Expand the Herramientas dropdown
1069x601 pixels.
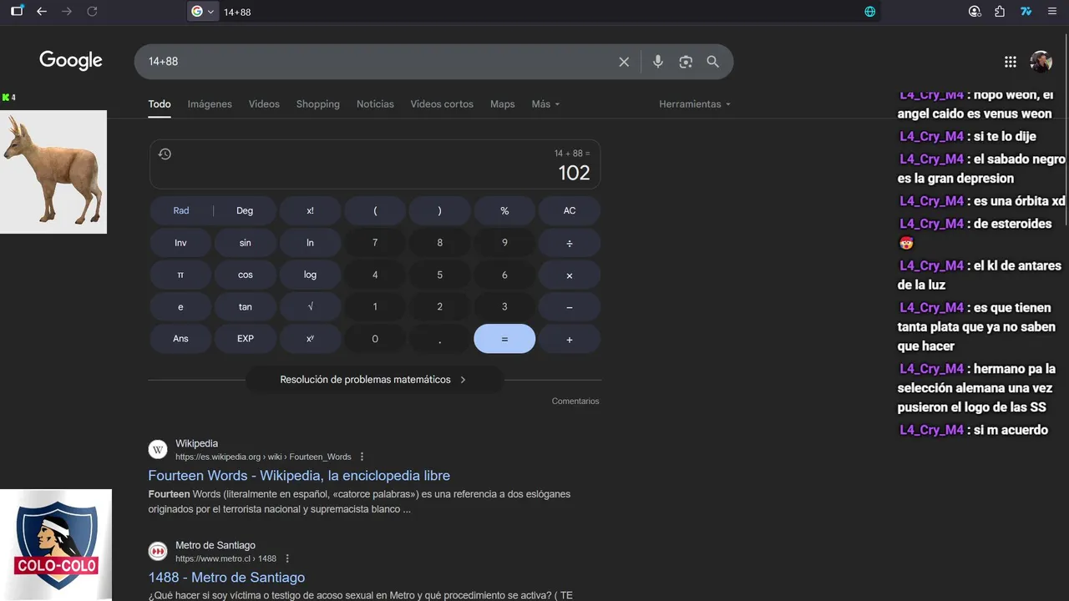(695, 104)
